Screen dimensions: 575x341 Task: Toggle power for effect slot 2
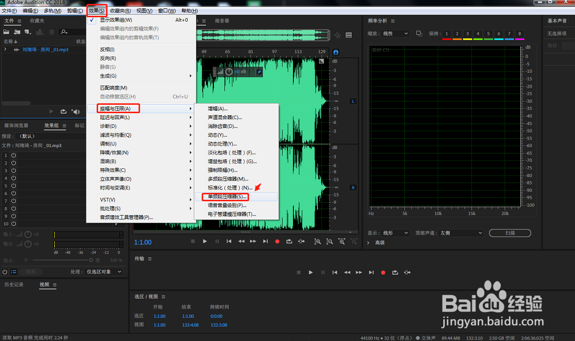pos(14,163)
